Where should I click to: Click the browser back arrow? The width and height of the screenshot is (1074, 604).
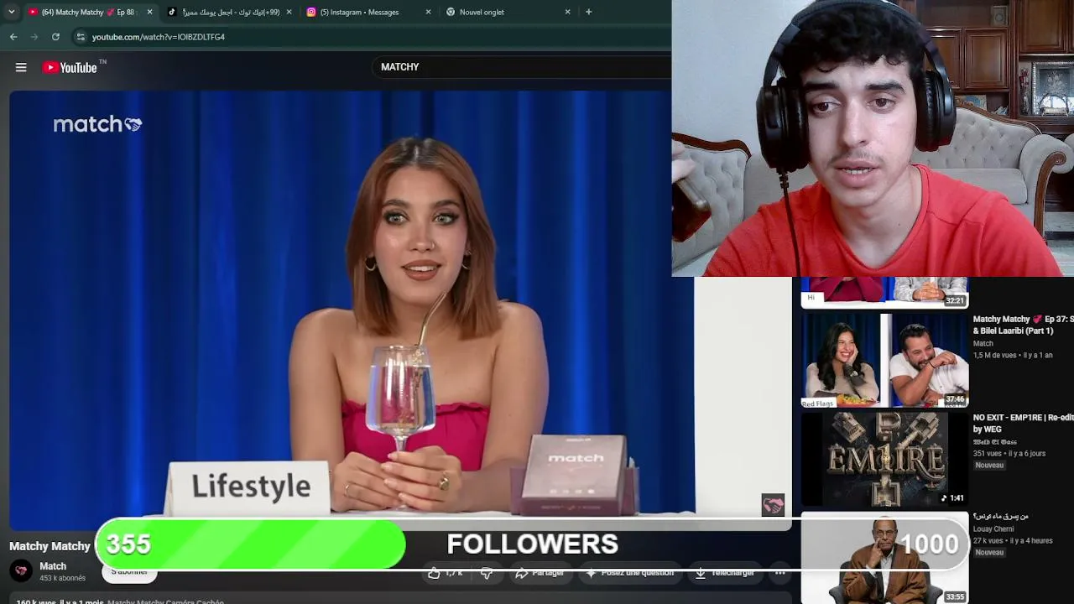point(13,37)
